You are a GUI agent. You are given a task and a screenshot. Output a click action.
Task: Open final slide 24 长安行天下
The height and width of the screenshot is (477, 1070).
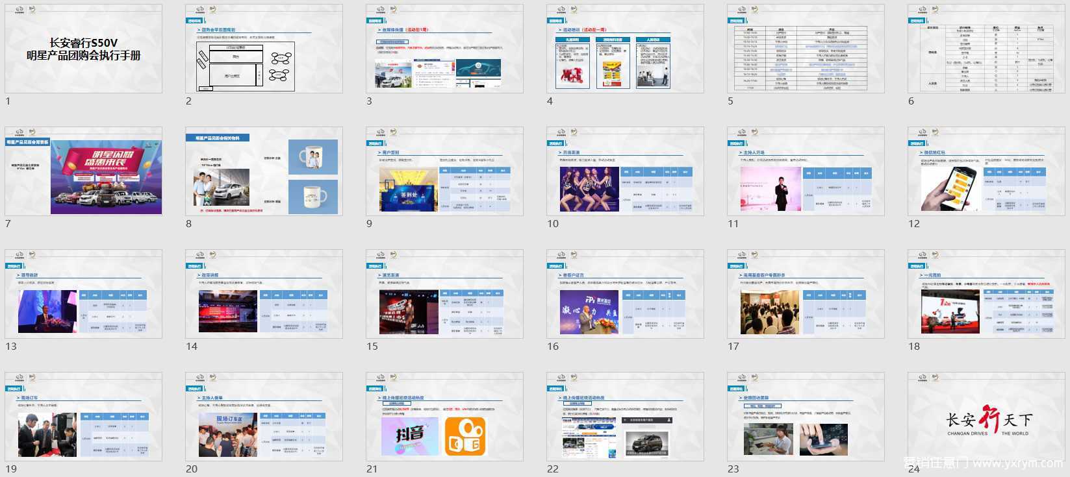coord(986,417)
